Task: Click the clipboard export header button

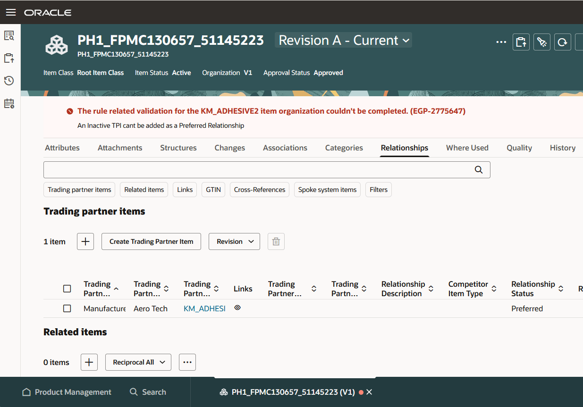Action: (521, 42)
